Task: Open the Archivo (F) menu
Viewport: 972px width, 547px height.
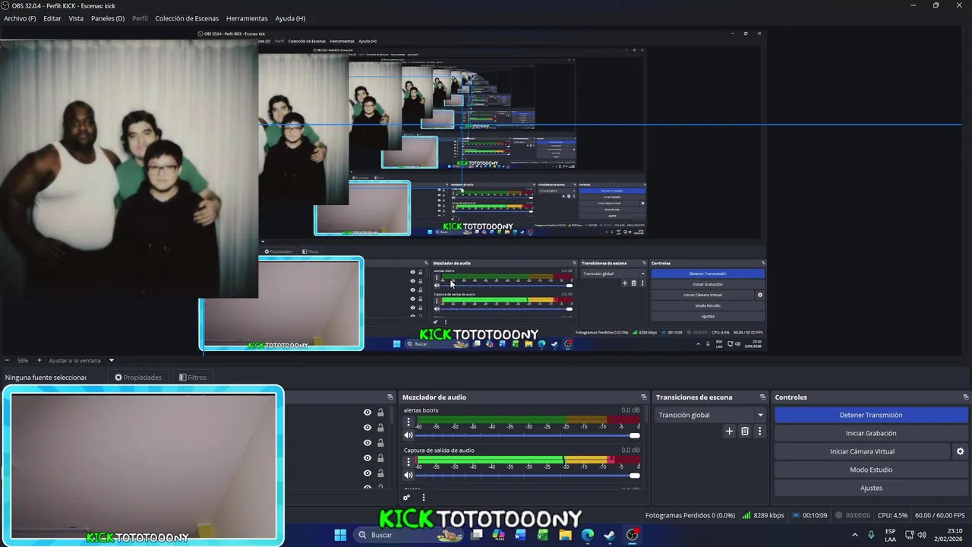Action: tap(20, 18)
